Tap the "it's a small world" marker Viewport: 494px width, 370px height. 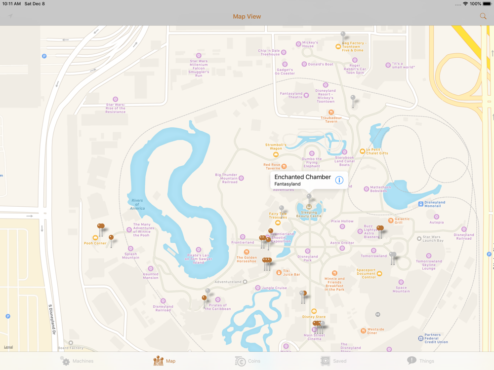[388, 65]
